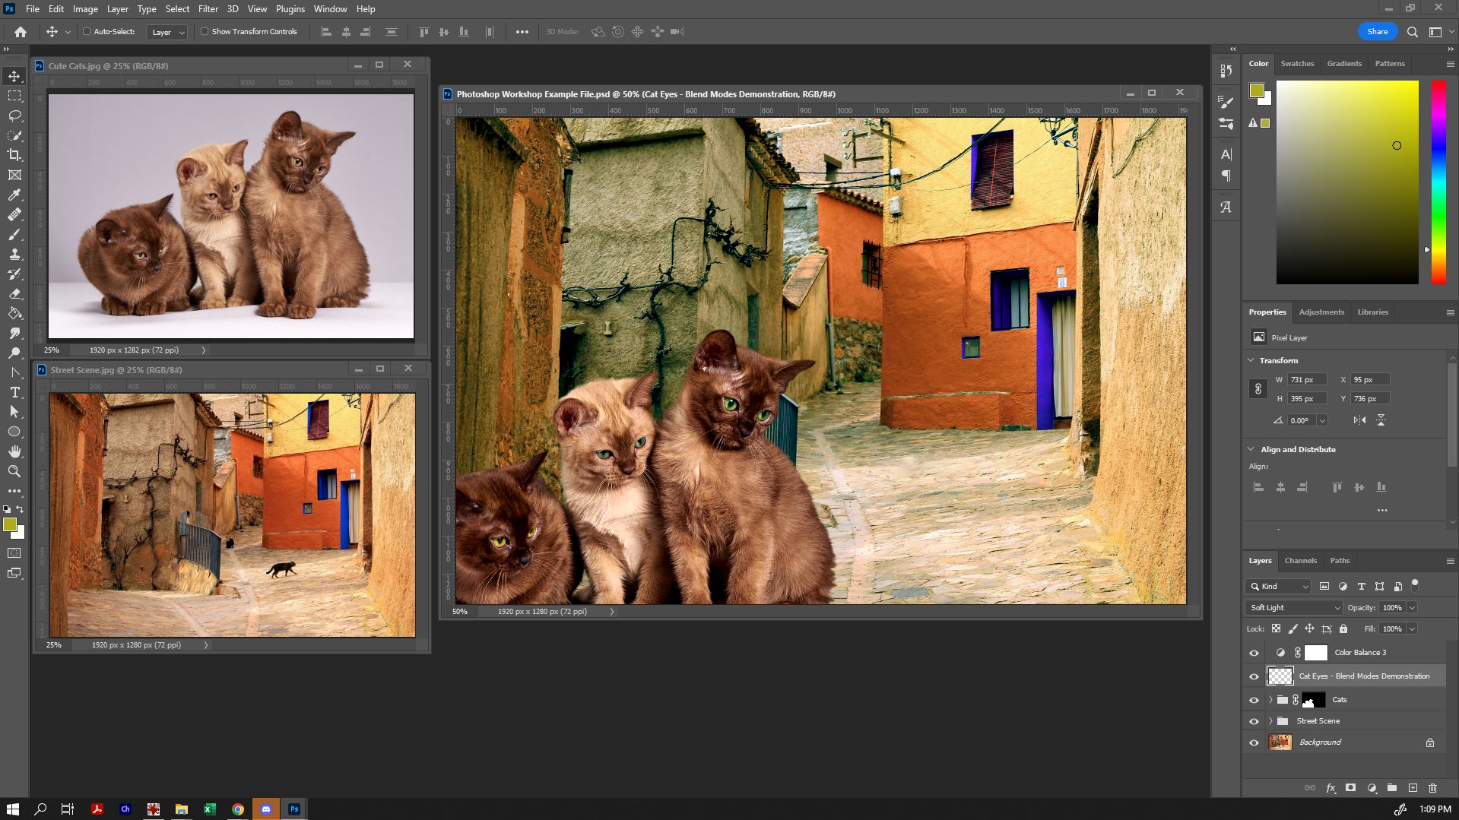Open the Filter menu
The height and width of the screenshot is (820, 1459).
click(x=208, y=8)
